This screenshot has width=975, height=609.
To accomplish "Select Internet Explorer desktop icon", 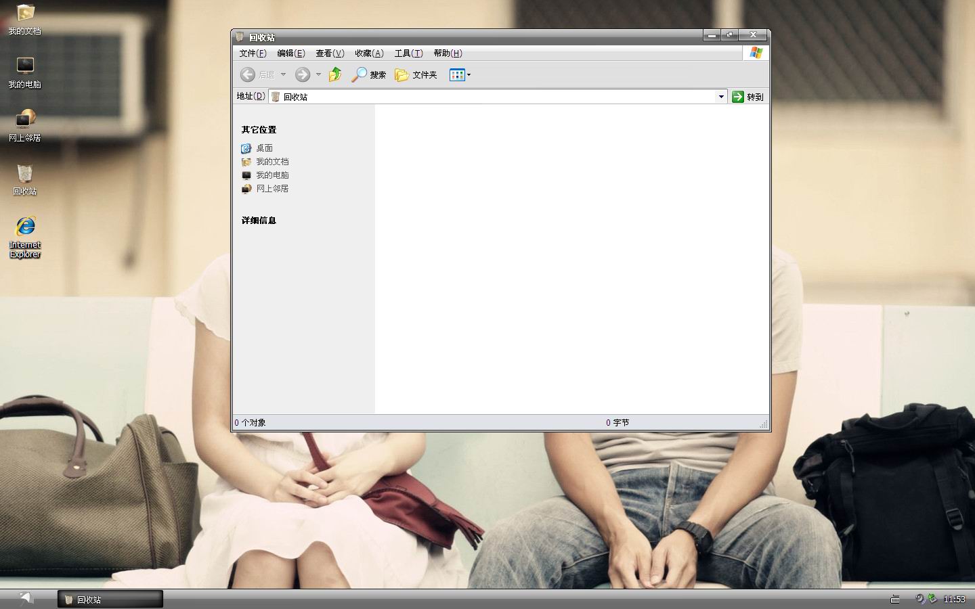I will coord(25,238).
